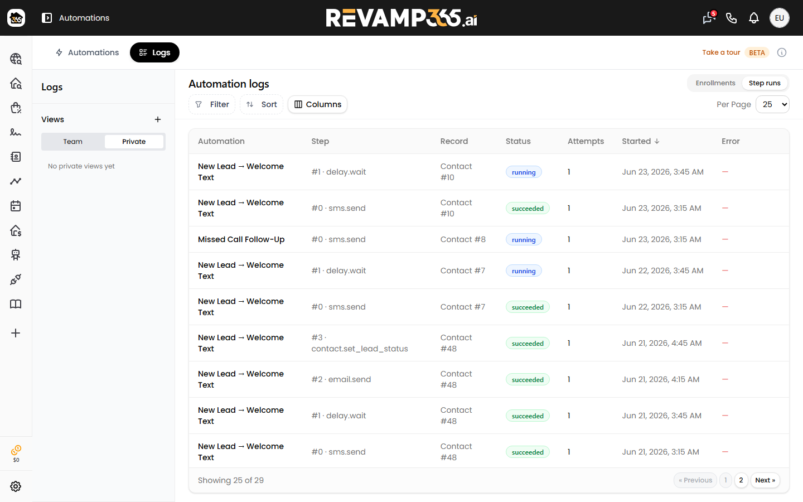The width and height of the screenshot is (803, 502).
Task: Open the Columns chooser
Action: [x=317, y=104]
